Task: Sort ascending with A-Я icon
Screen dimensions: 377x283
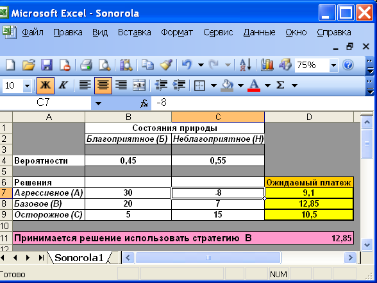Action: click(x=246, y=65)
